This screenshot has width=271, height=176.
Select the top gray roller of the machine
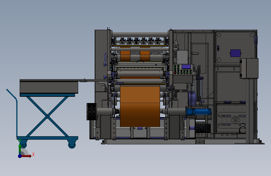(140, 34)
